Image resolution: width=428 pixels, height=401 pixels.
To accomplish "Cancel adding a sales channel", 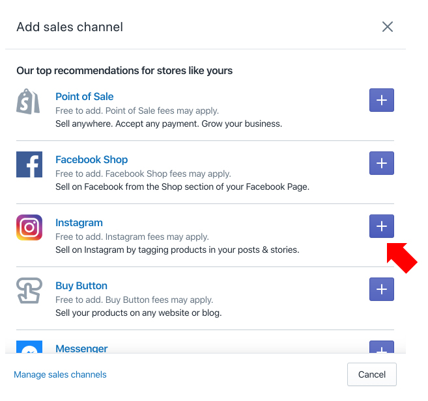I will 372,374.
